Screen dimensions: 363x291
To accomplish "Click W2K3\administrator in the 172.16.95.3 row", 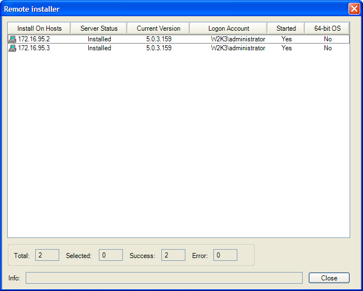I will click(x=238, y=48).
